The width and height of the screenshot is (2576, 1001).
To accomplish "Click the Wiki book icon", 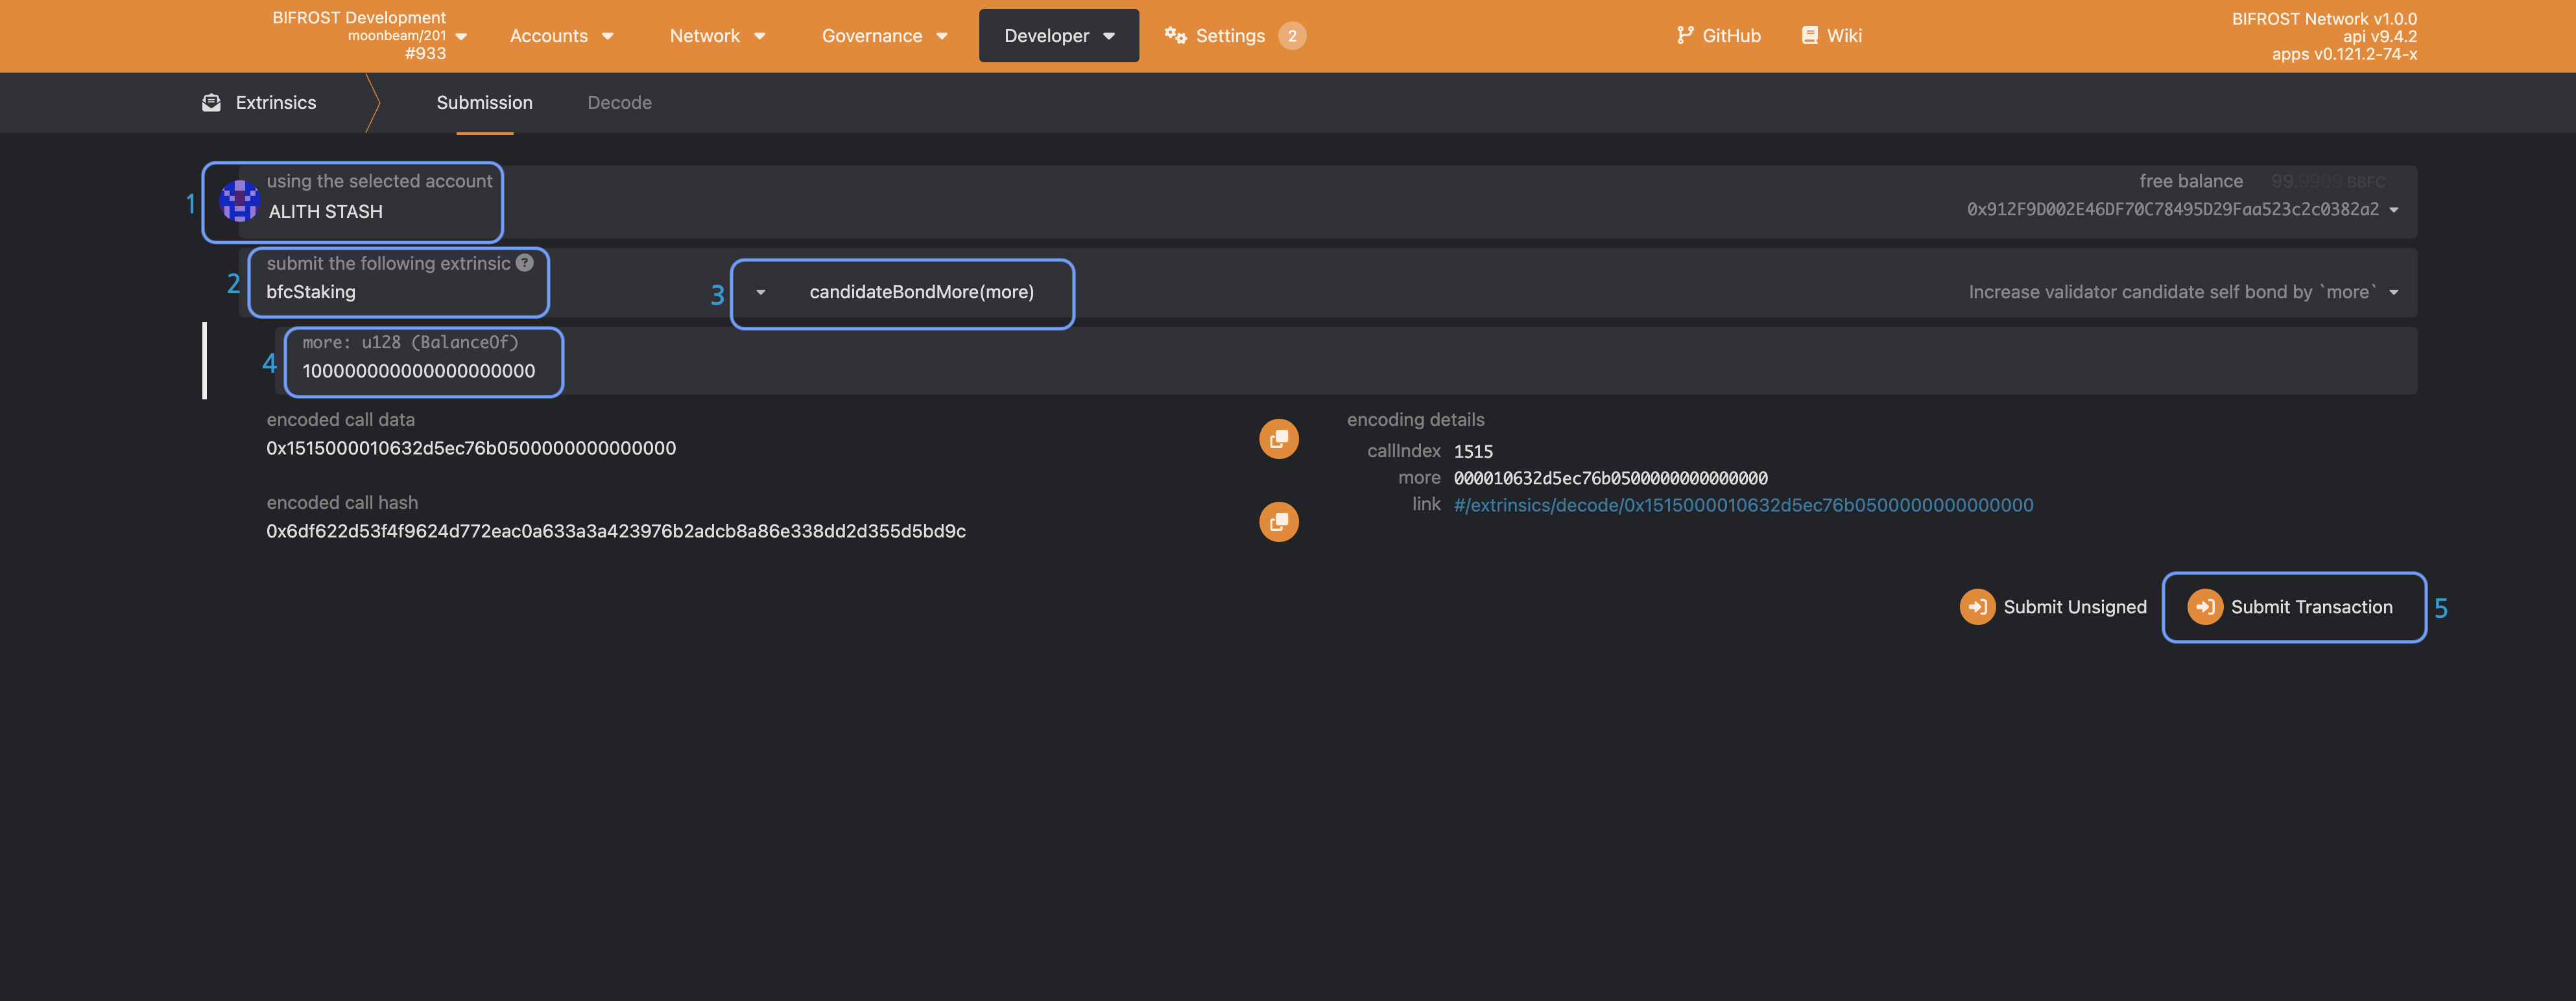I will click(1809, 36).
